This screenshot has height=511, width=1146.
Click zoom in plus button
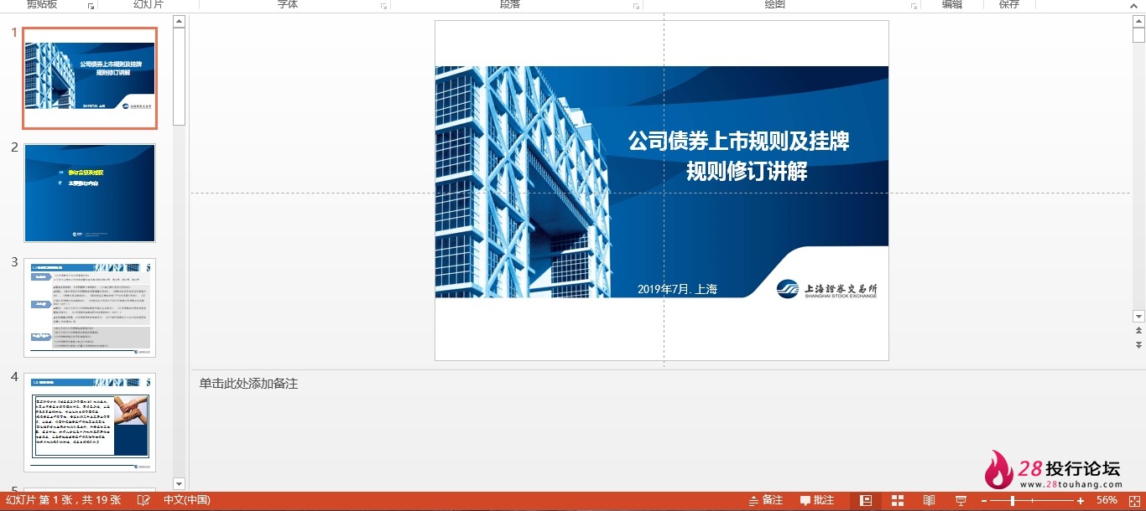1081,500
